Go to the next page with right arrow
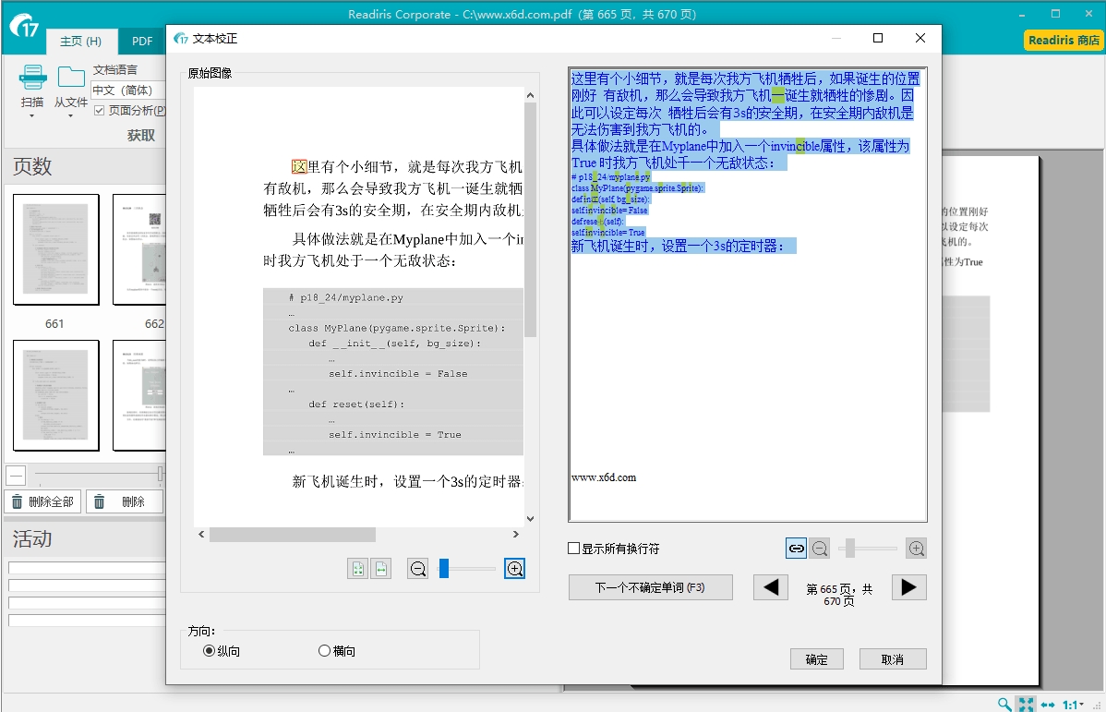1106x712 pixels. click(908, 587)
